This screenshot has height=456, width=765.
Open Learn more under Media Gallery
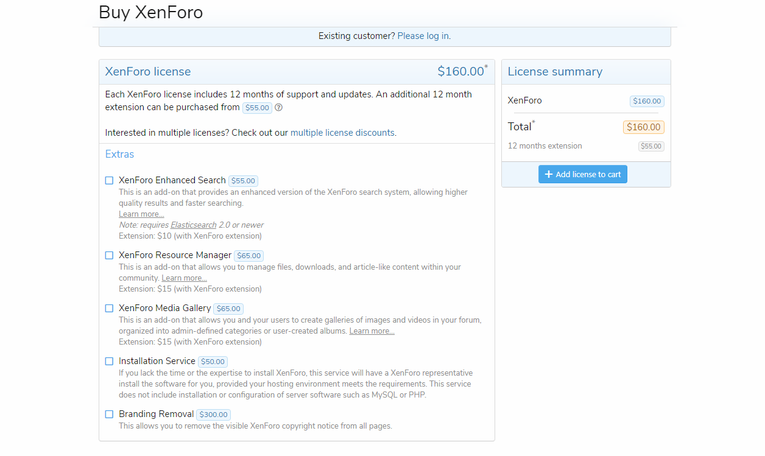372,331
